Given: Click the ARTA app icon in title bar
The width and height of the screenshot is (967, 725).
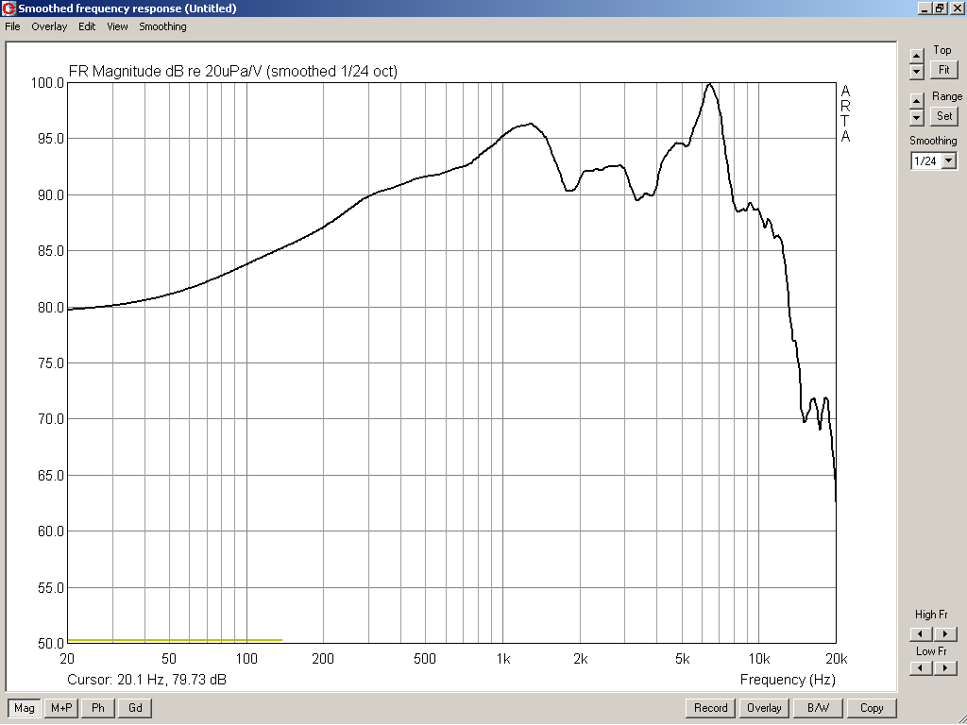Looking at the screenshot, I should click(x=8, y=8).
